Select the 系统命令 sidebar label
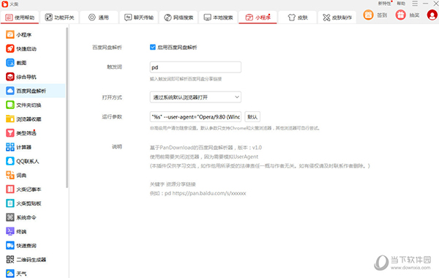The width and height of the screenshot is (439, 278). [x=26, y=217]
